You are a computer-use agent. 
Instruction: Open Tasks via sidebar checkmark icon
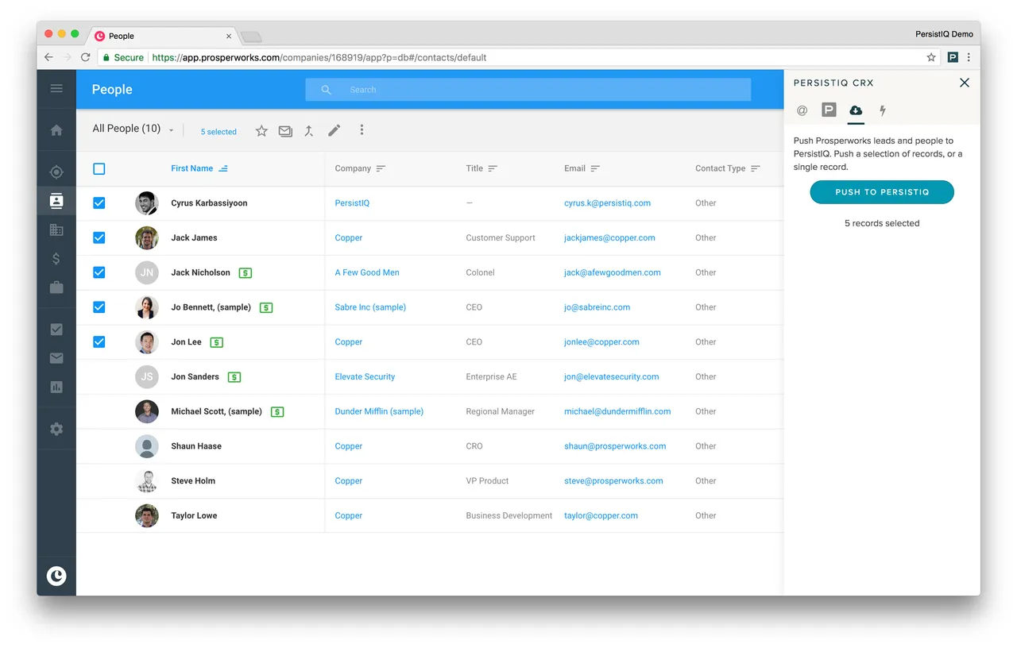pyautogui.click(x=56, y=329)
